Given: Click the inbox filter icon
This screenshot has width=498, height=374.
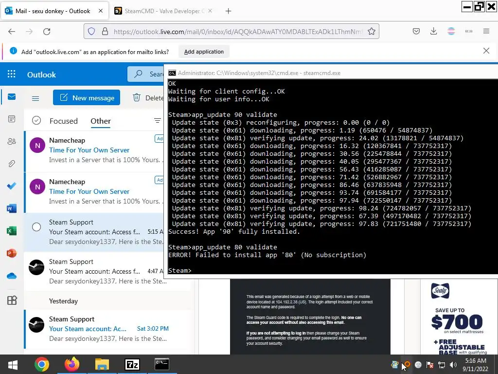Looking at the screenshot, I should coord(157,121).
